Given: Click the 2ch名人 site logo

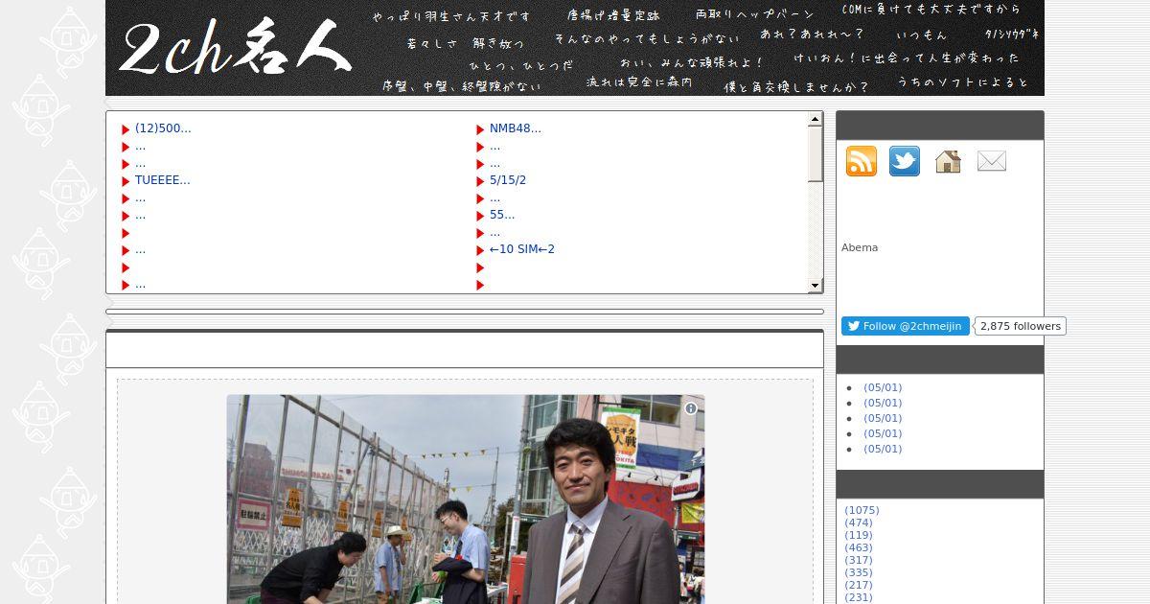Looking at the screenshot, I should click(235, 50).
